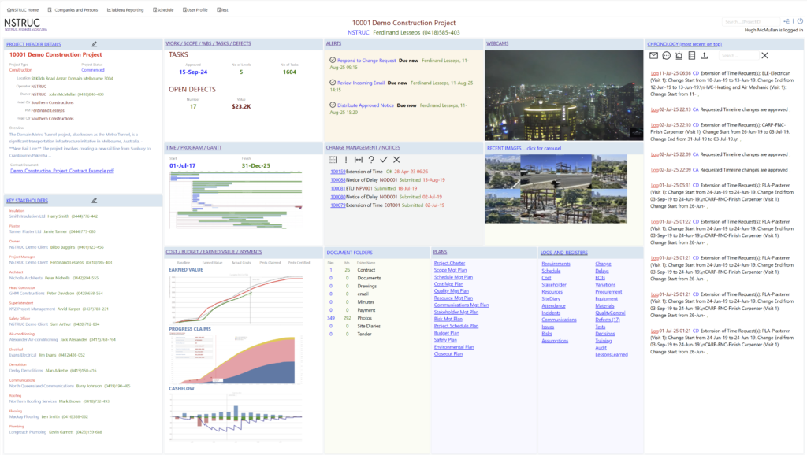Click the question mark icon in Change Management
The height and width of the screenshot is (455, 807).
click(x=371, y=160)
